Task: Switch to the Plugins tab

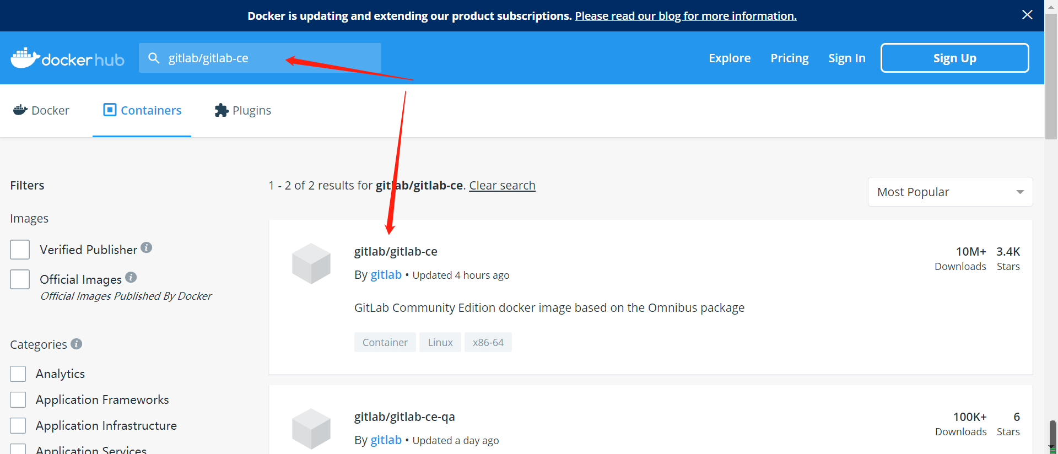Action: pos(243,110)
